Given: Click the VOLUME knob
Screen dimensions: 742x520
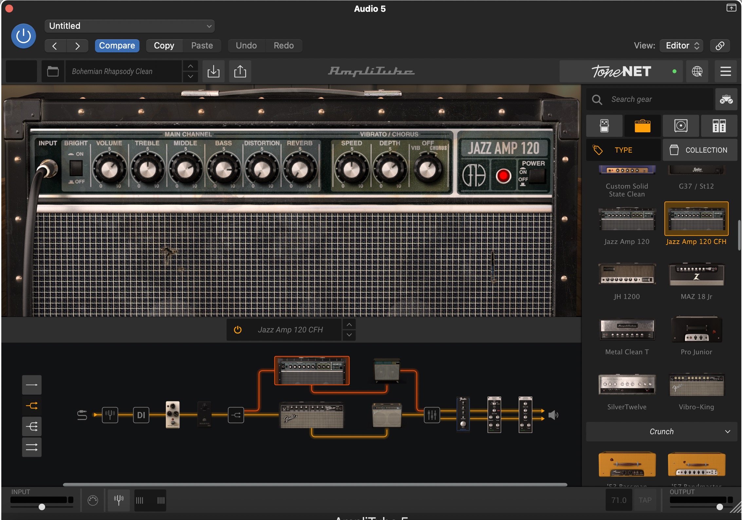Looking at the screenshot, I should 109,169.
